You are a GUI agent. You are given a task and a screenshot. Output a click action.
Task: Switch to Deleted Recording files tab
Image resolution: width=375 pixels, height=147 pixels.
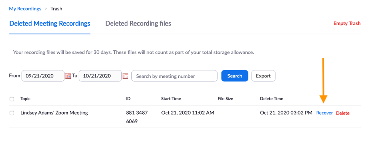[138, 24]
